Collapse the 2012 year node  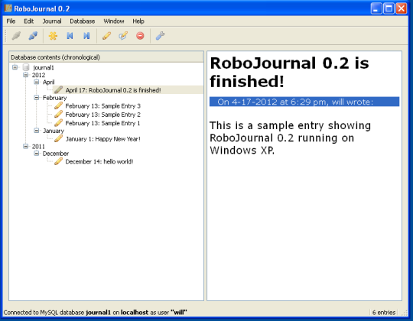click(x=25, y=75)
